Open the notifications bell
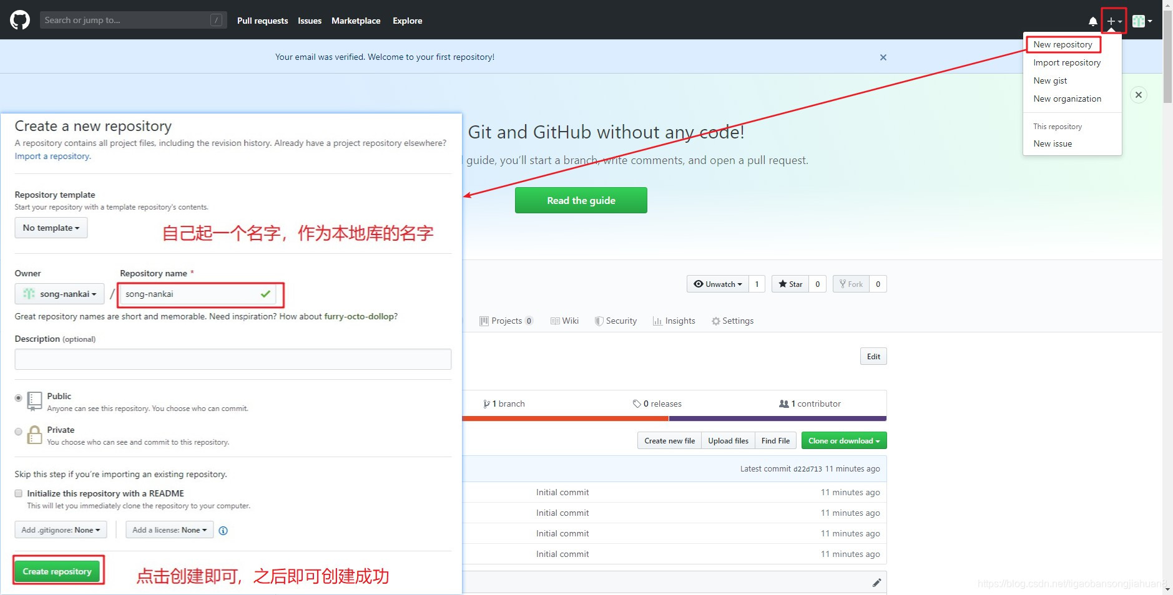Image resolution: width=1173 pixels, height=595 pixels. [x=1092, y=21]
